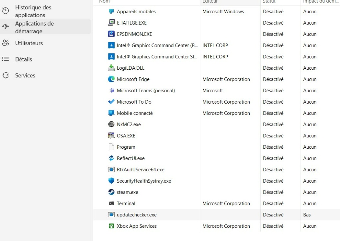340x241 pixels.
Task: Click the Aucun impact value for OSA.EXE
Action: pyautogui.click(x=310, y=136)
